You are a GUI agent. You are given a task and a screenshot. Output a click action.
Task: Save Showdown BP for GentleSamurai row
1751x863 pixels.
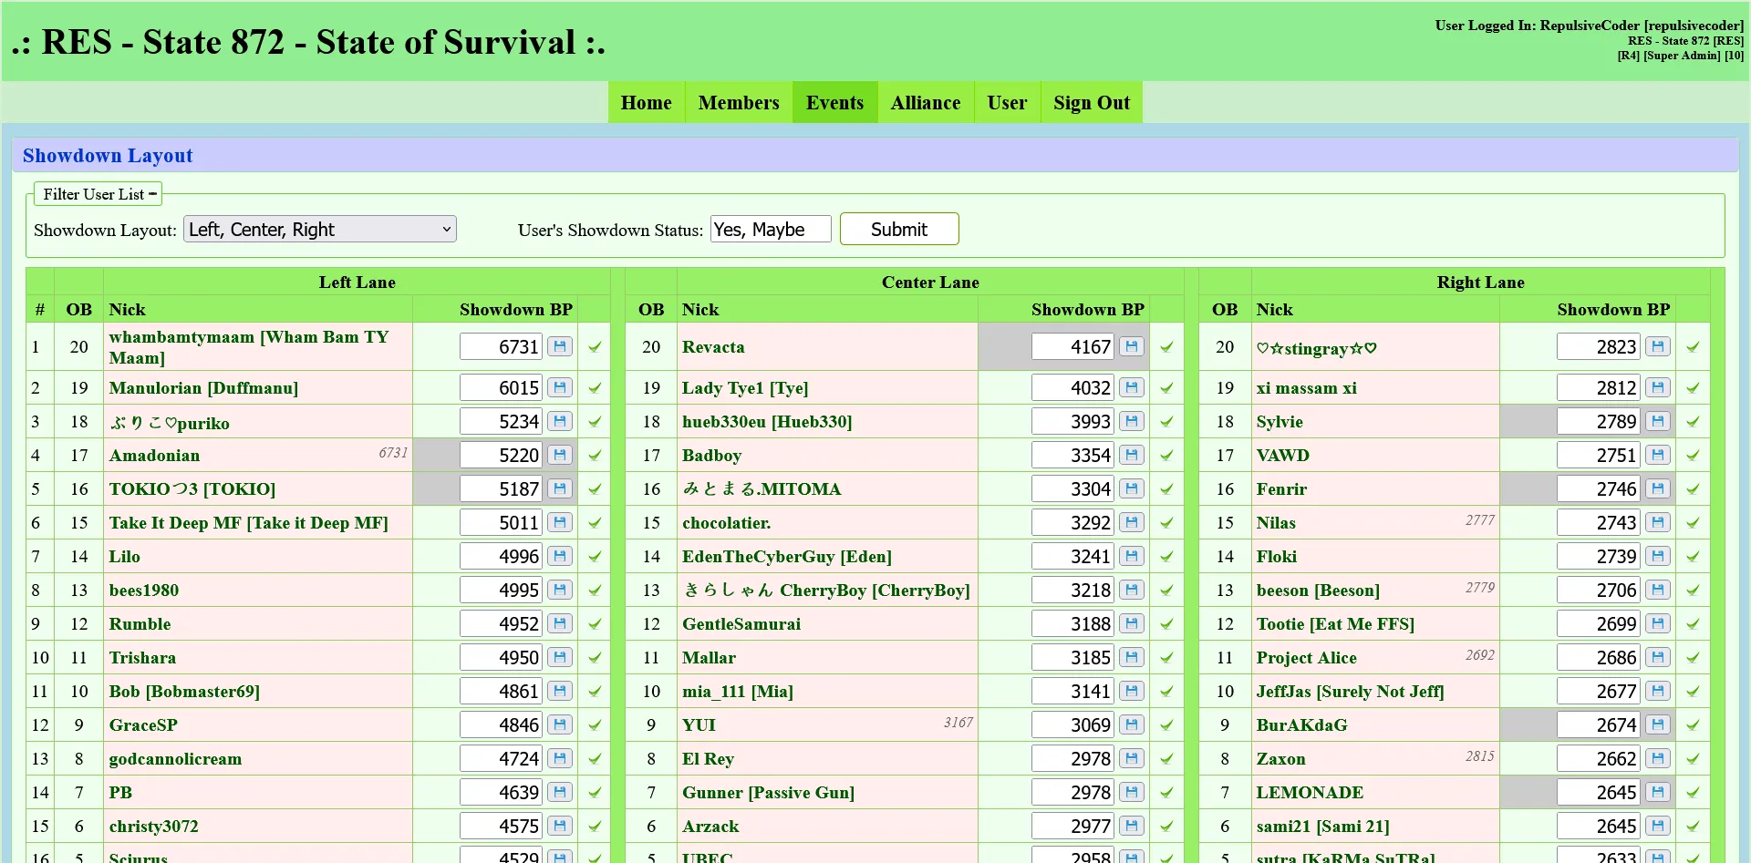pyautogui.click(x=1132, y=623)
